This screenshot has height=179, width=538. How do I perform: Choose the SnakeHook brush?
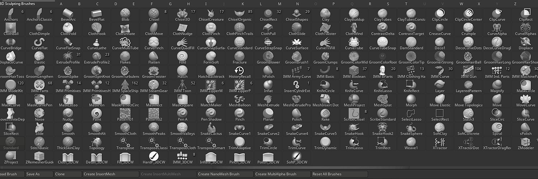354,130
